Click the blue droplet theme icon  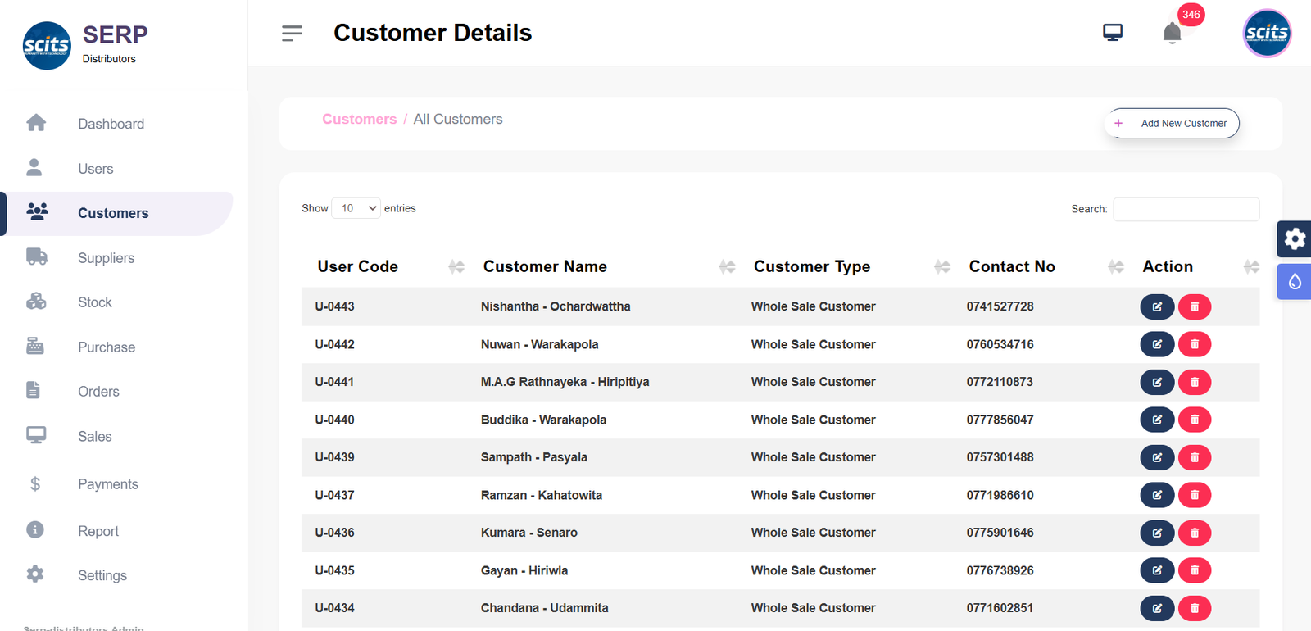click(1294, 282)
